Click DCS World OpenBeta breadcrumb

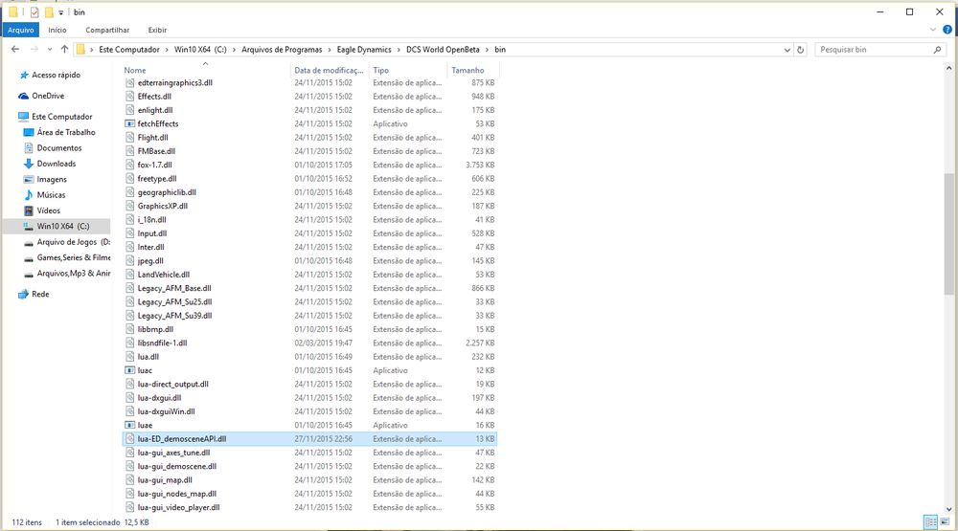[x=443, y=50]
